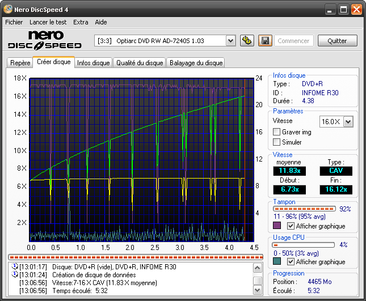Click the Nero DiscSpeed title bar icon
The height and width of the screenshot is (301, 366).
(x=8, y=9)
